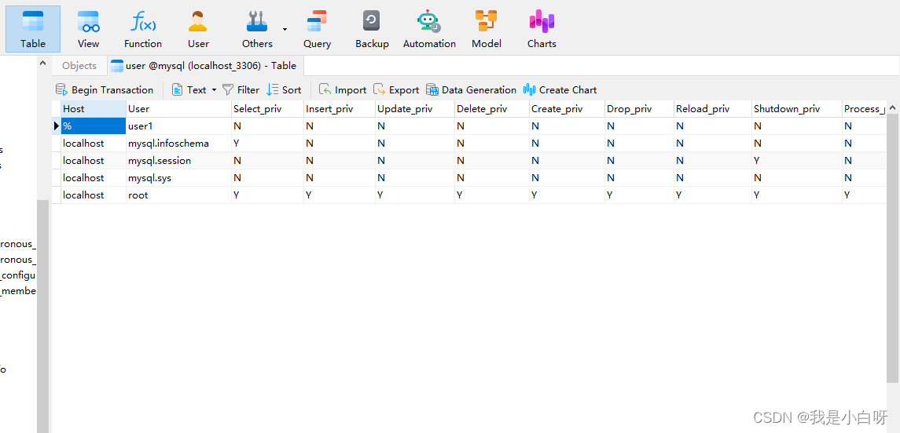Select the mysql.infoschema user cell
Screen dimensions: 900x433
tap(178, 144)
